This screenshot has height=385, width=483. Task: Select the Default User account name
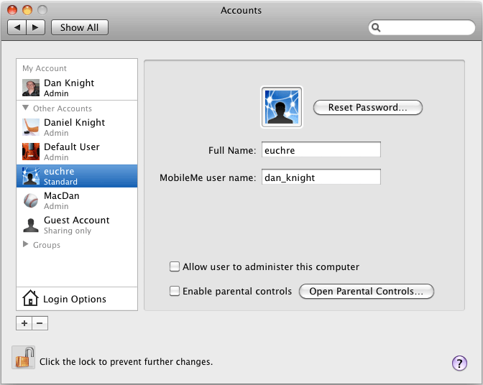[72, 147]
